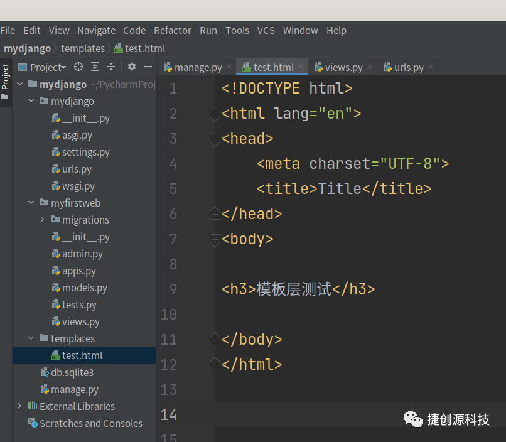This screenshot has height=442, width=506.
Task: Open the Code menu
Action: [134, 30]
